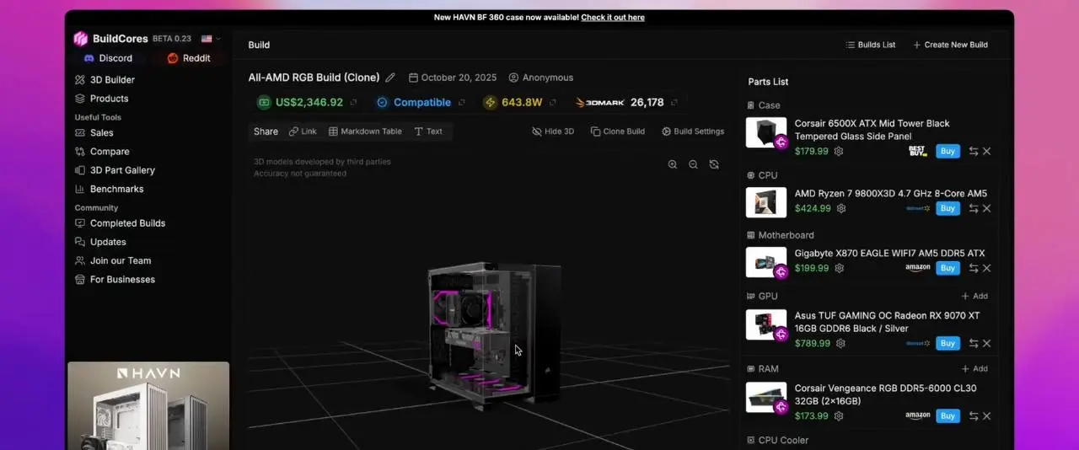Image resolution: width=1079 pixels, height=450 pixels.
Task: Reset the 3D view rotation
Action: coord(714,164)
